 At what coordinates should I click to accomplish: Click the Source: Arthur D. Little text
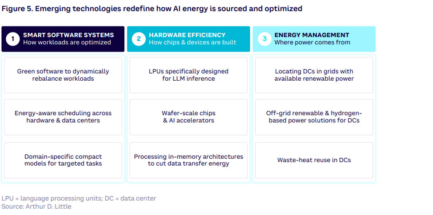(36, 207)
